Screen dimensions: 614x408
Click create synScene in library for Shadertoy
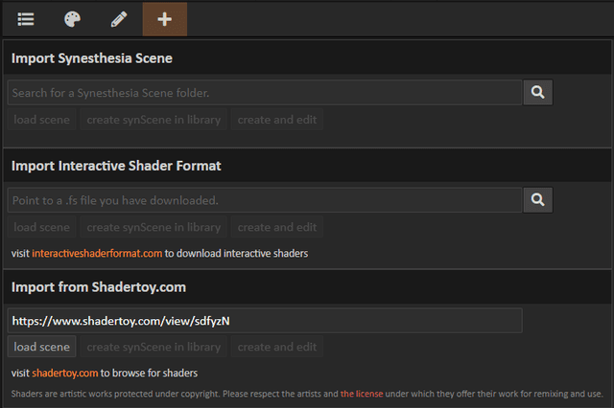pyautogui.click(x=153, y=347)
